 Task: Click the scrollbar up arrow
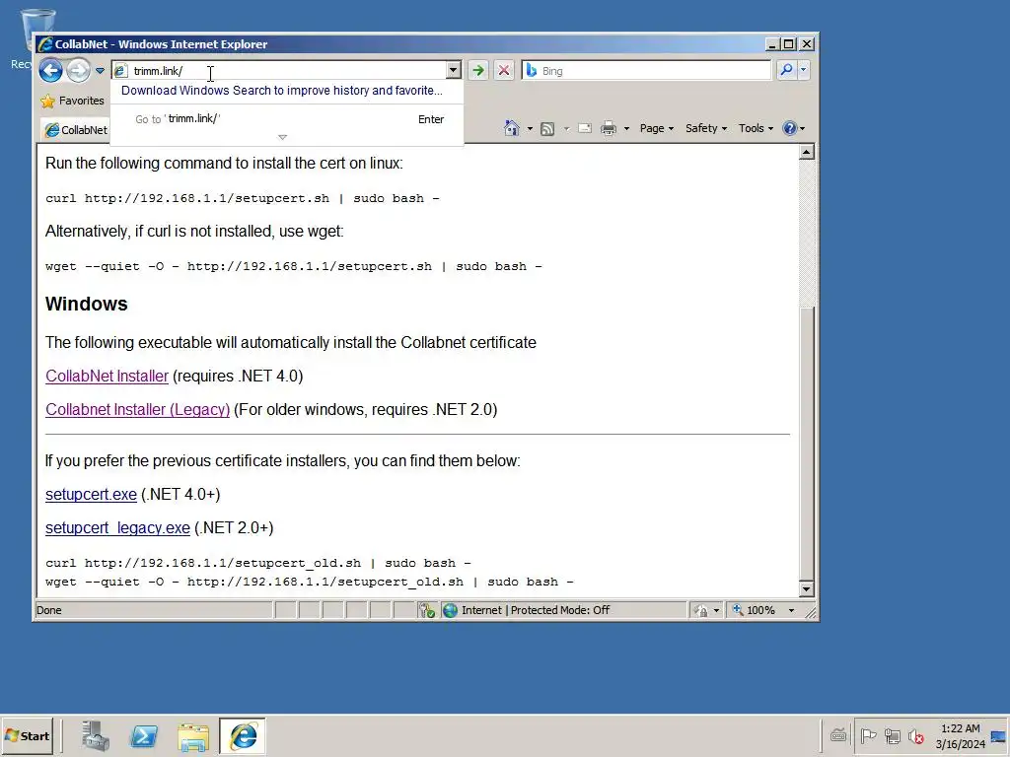click(x=807, y=152)
